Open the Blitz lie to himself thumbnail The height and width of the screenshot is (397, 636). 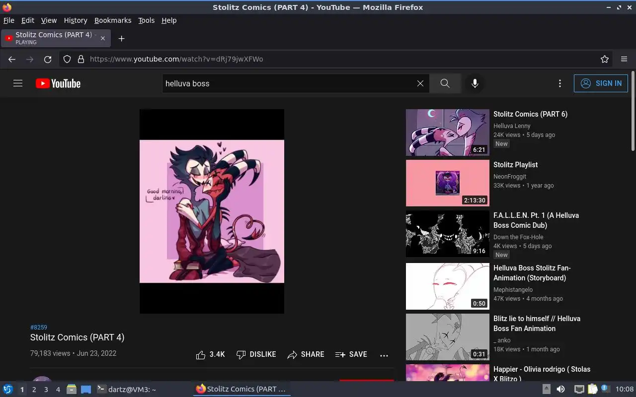448,337
